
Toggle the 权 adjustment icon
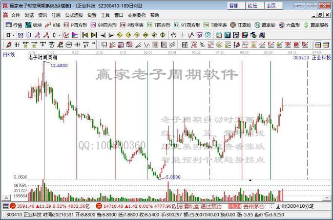pos(66,35)
